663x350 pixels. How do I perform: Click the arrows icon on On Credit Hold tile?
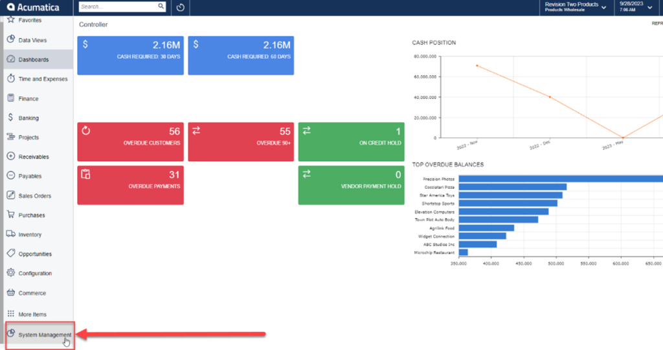pyautogui.click(x=306, y=131)
